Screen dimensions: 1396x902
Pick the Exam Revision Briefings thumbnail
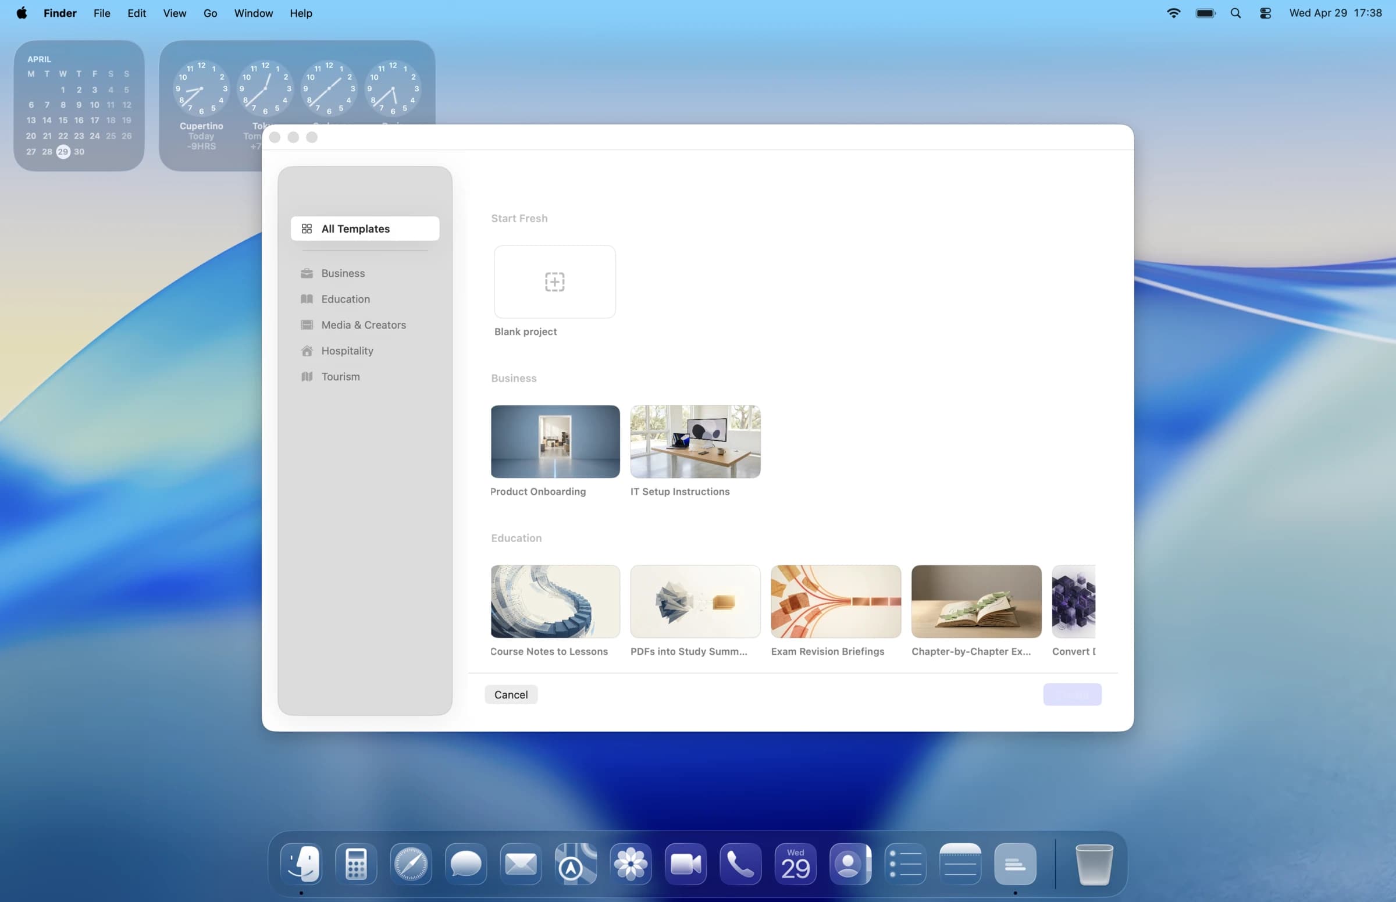pos(835,601)
